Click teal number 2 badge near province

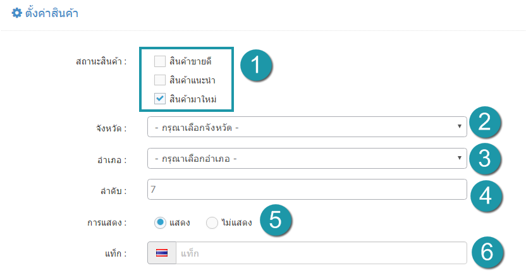click(x=485, y=122)
